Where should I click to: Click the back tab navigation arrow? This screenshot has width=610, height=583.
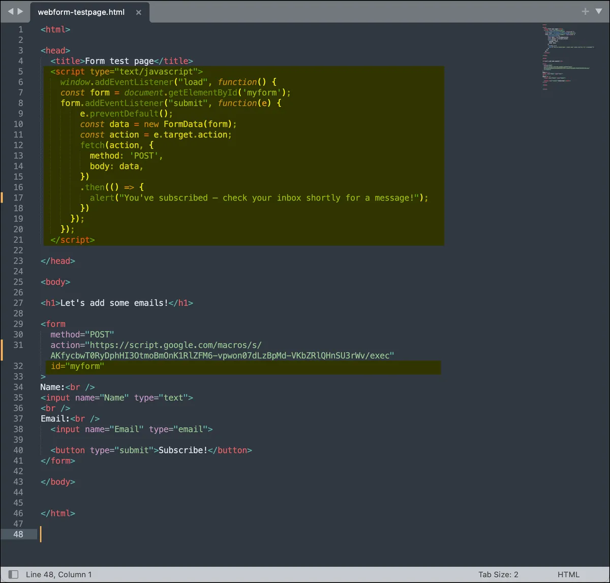[10, 11]
